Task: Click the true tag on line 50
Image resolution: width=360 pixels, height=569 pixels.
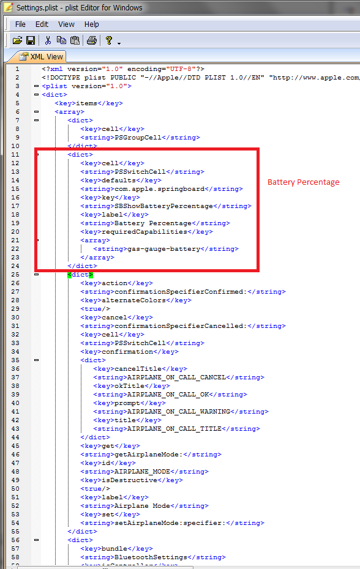Action: [95, 488]
